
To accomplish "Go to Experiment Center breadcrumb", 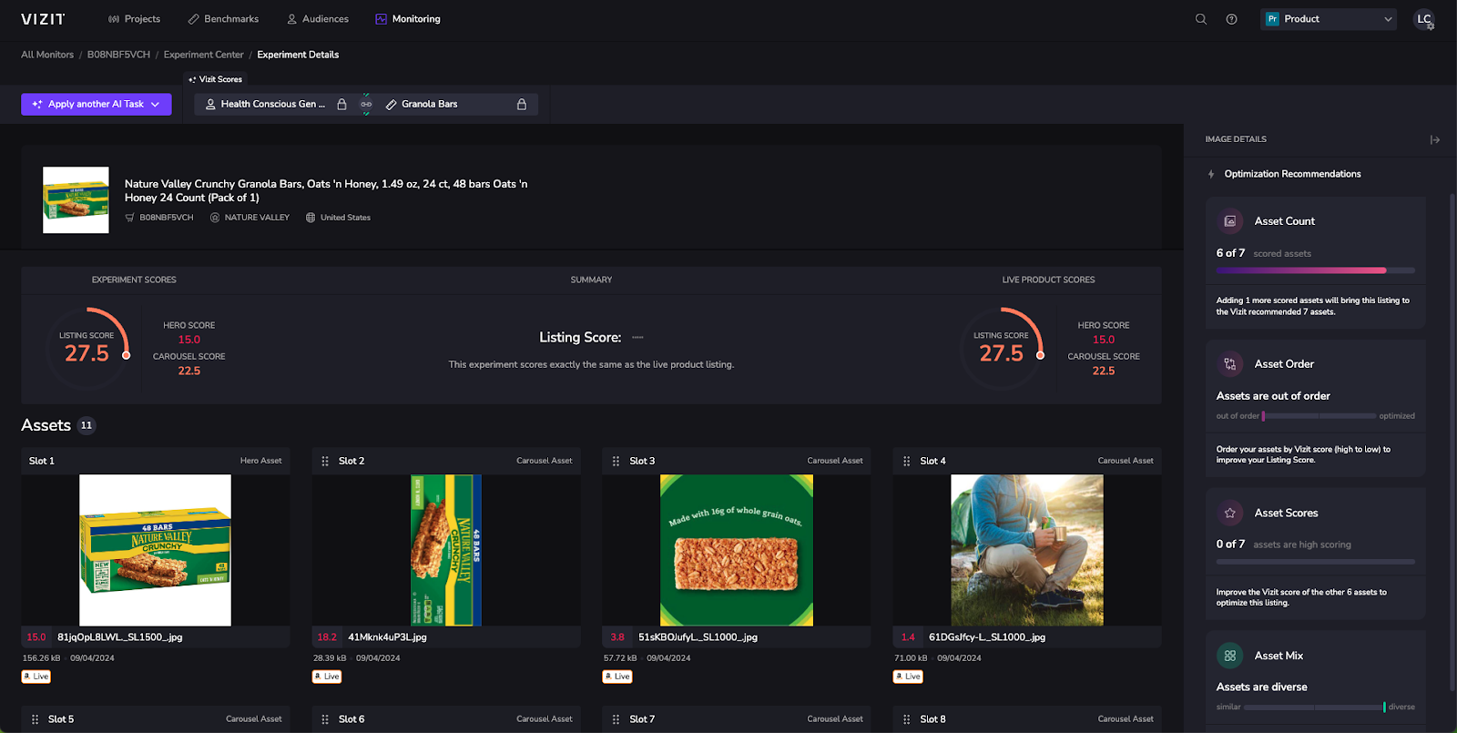I will coord(204,55).
